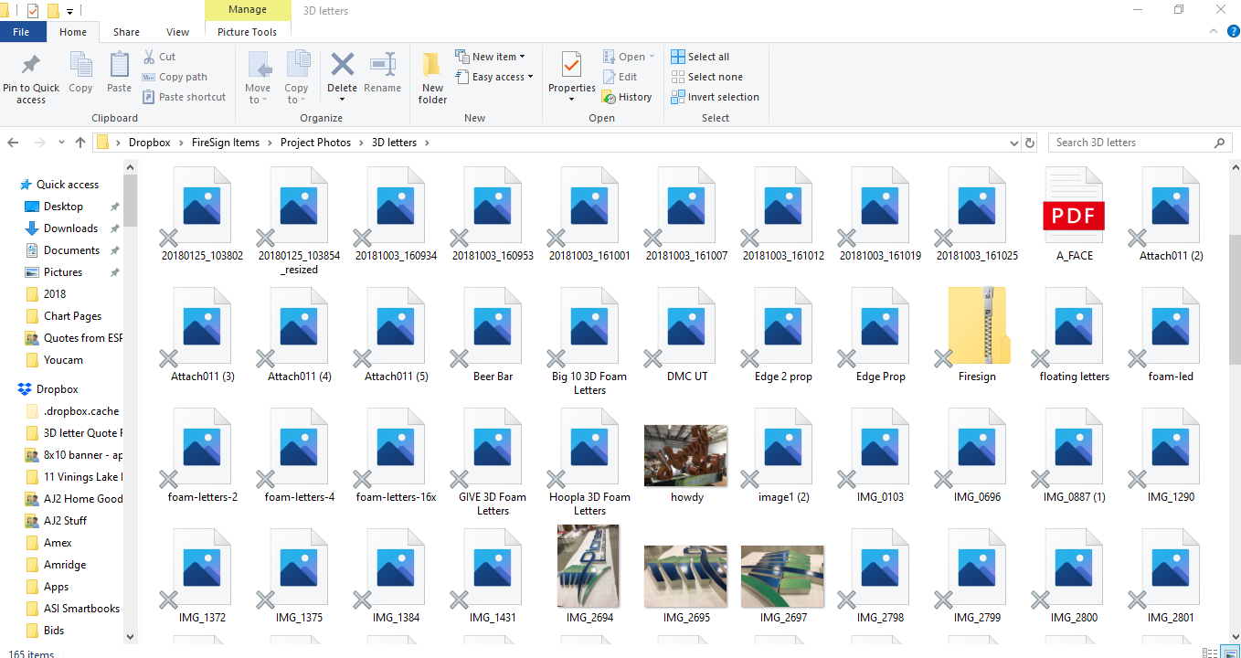Open Properties with the checkmark icon
The height and width of the screenshot is (658, 1241).
pos(571,65)
